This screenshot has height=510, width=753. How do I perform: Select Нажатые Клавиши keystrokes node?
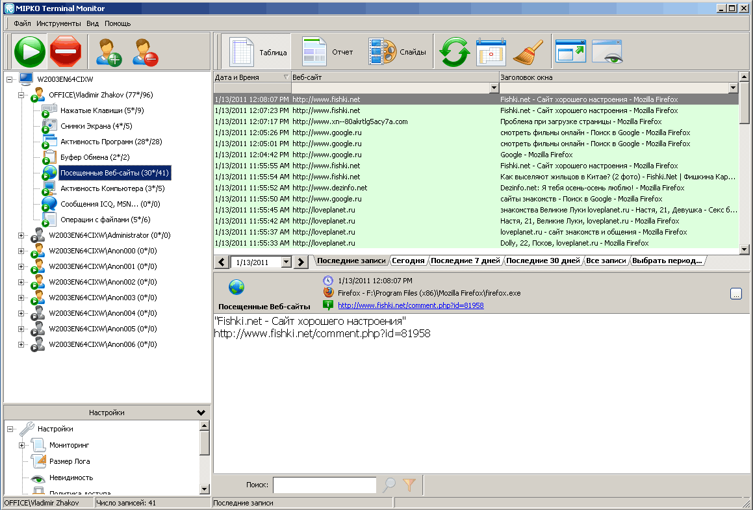[102, 110]
